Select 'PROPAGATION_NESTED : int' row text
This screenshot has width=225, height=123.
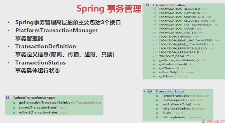(181, 33)
